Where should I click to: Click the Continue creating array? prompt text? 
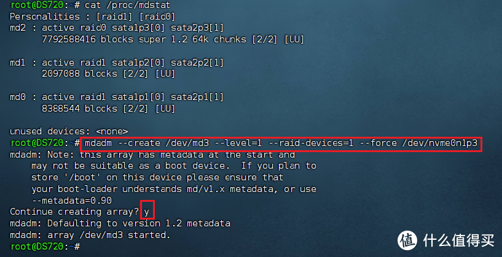(74, 212)
